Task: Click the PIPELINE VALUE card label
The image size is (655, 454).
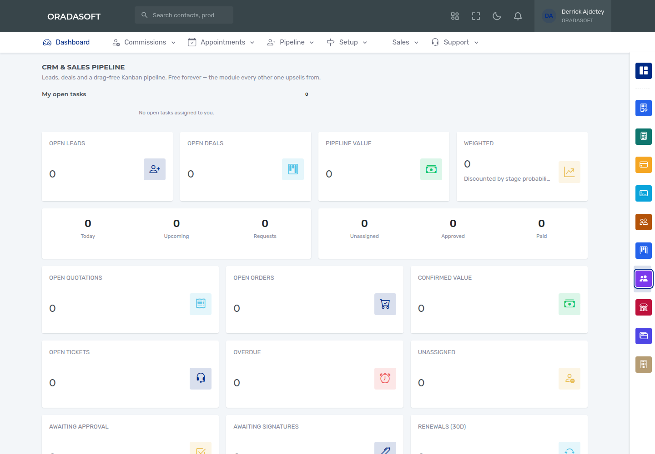Action: pos(348,143)
